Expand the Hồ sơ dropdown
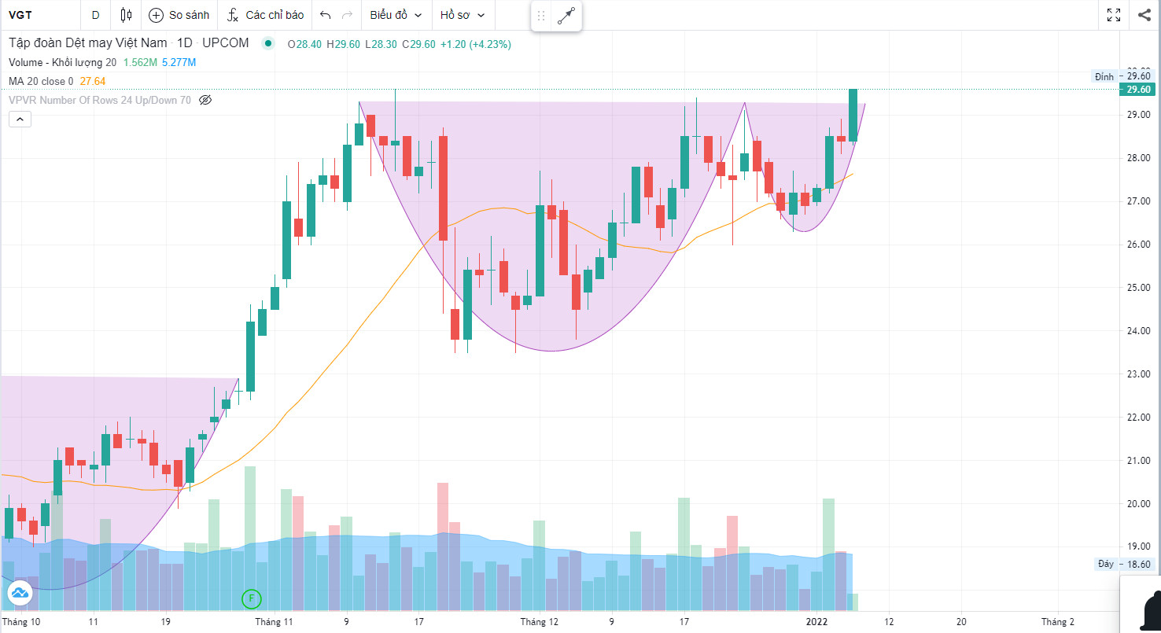 pyautogui.click(x=462, y=15)
